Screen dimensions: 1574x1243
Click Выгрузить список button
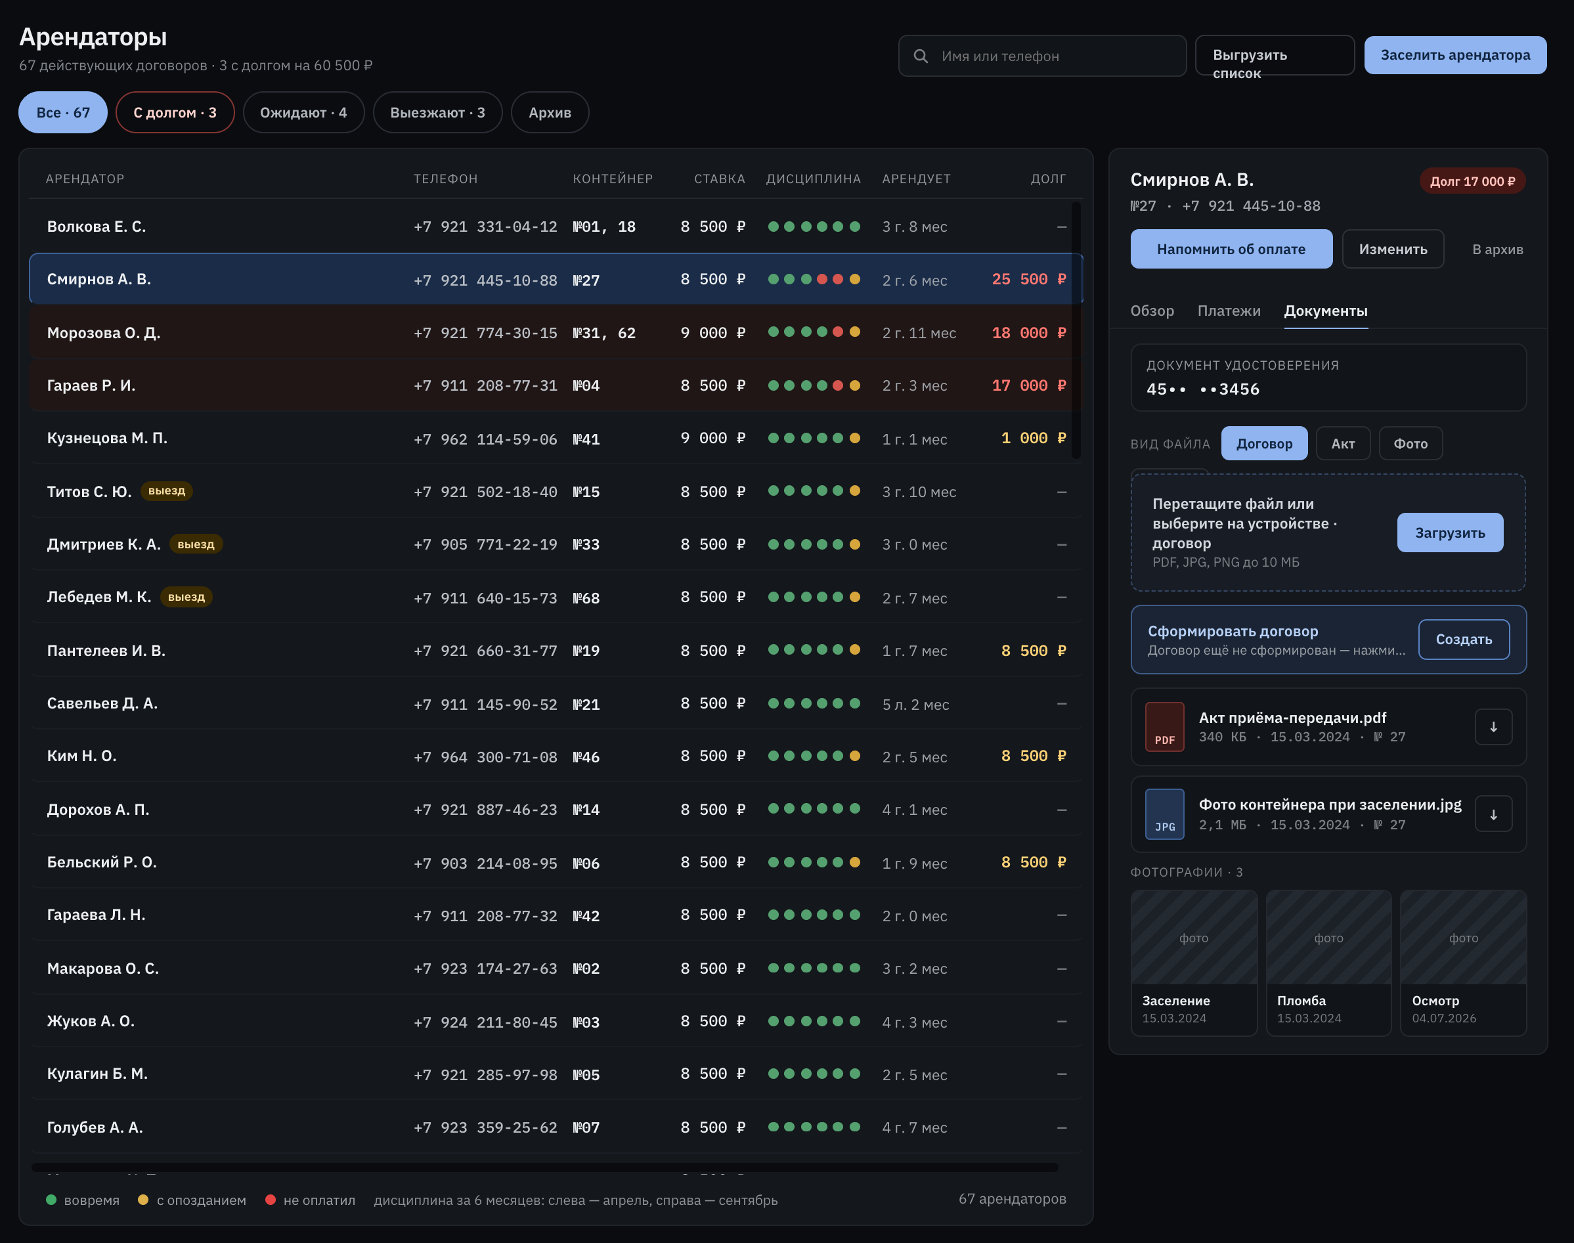(1274, 55)
